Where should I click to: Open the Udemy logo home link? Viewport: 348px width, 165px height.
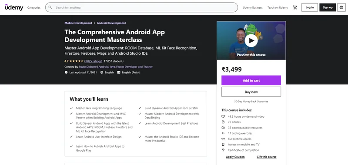14,7
